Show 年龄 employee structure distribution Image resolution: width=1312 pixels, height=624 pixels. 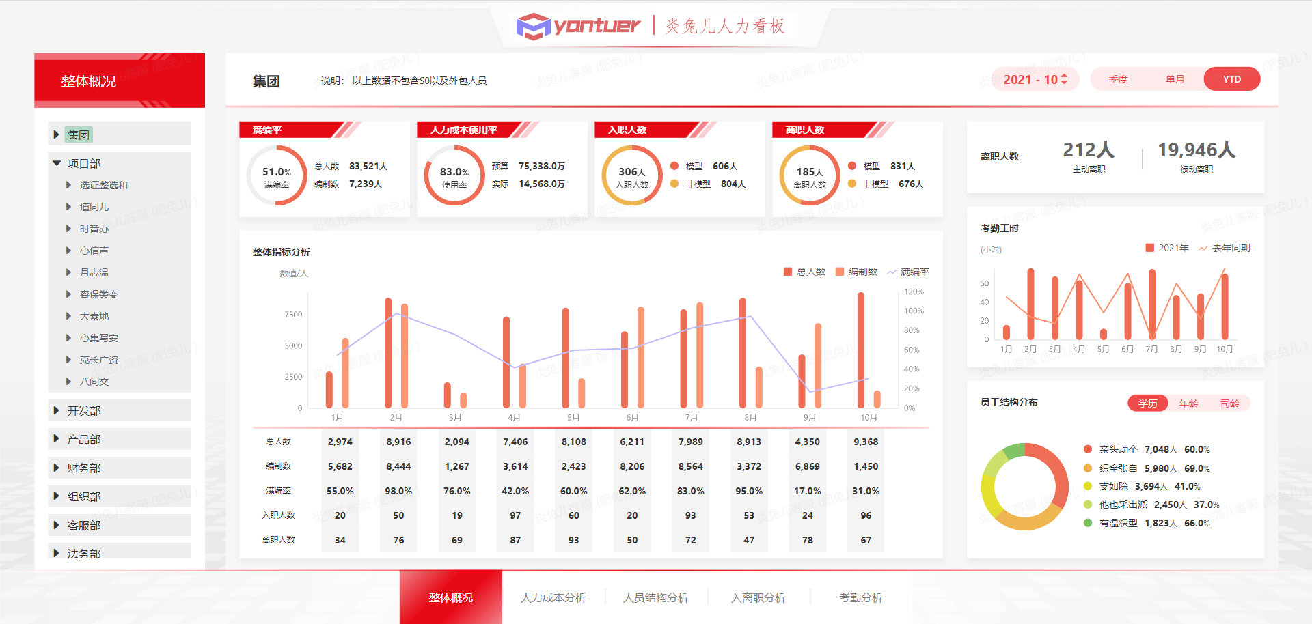[x=1188, y=403]
